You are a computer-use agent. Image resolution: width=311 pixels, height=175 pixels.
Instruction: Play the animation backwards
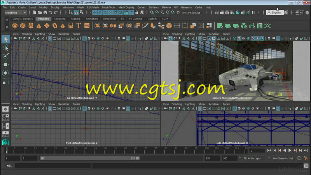click(285, 150)
